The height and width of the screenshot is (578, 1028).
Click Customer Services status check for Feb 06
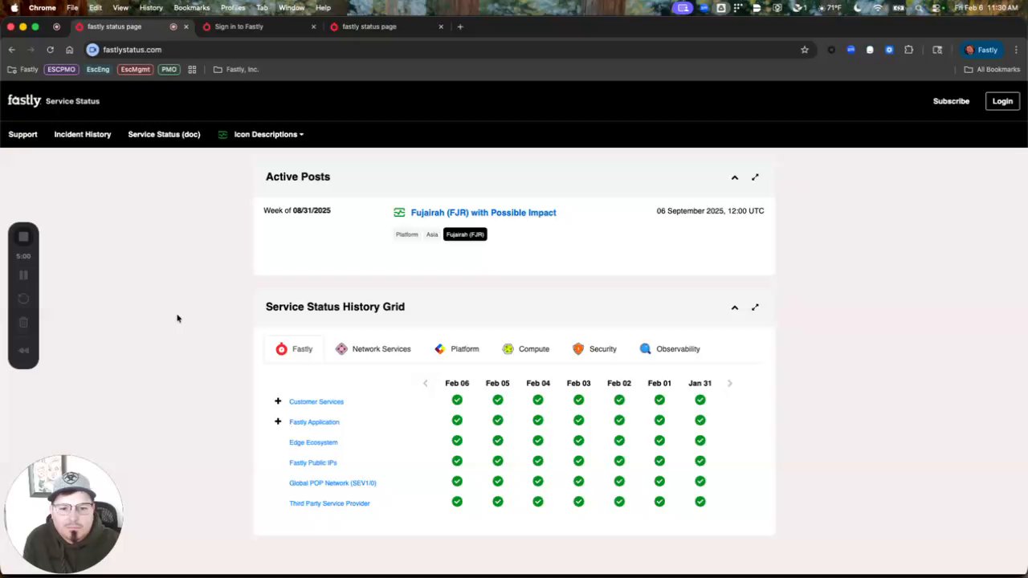[457, 400]
